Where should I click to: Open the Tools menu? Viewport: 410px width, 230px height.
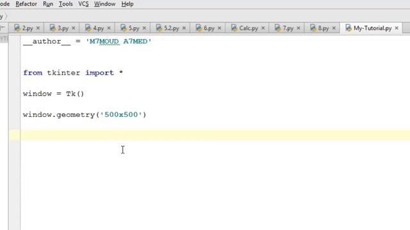click(x=65, y=4)
